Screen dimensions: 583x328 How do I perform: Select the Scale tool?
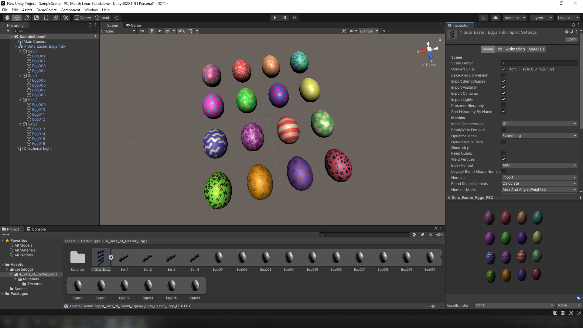point(36,18)
